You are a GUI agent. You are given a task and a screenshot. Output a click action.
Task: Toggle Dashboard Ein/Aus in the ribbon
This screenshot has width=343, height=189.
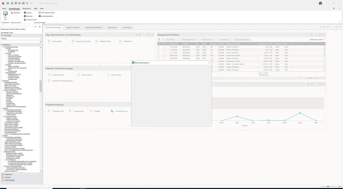tap(5, 16)
